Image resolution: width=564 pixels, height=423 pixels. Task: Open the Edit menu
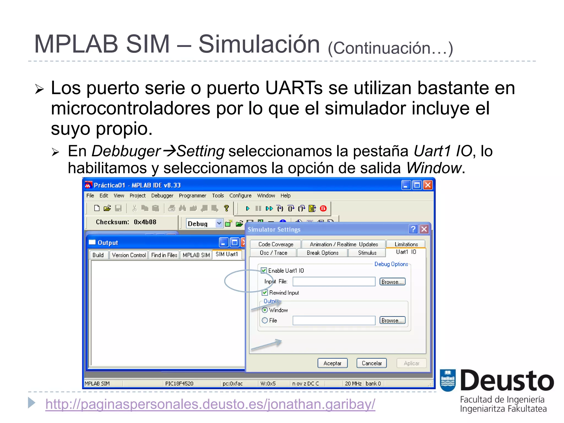tap(104, 196)
